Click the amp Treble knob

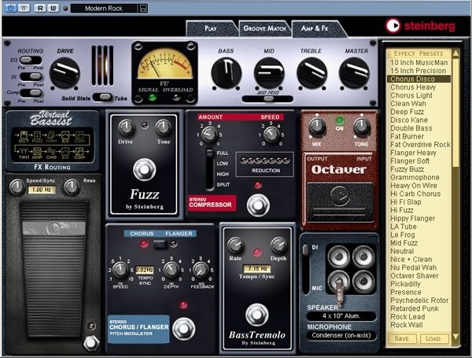pos(312,72)
